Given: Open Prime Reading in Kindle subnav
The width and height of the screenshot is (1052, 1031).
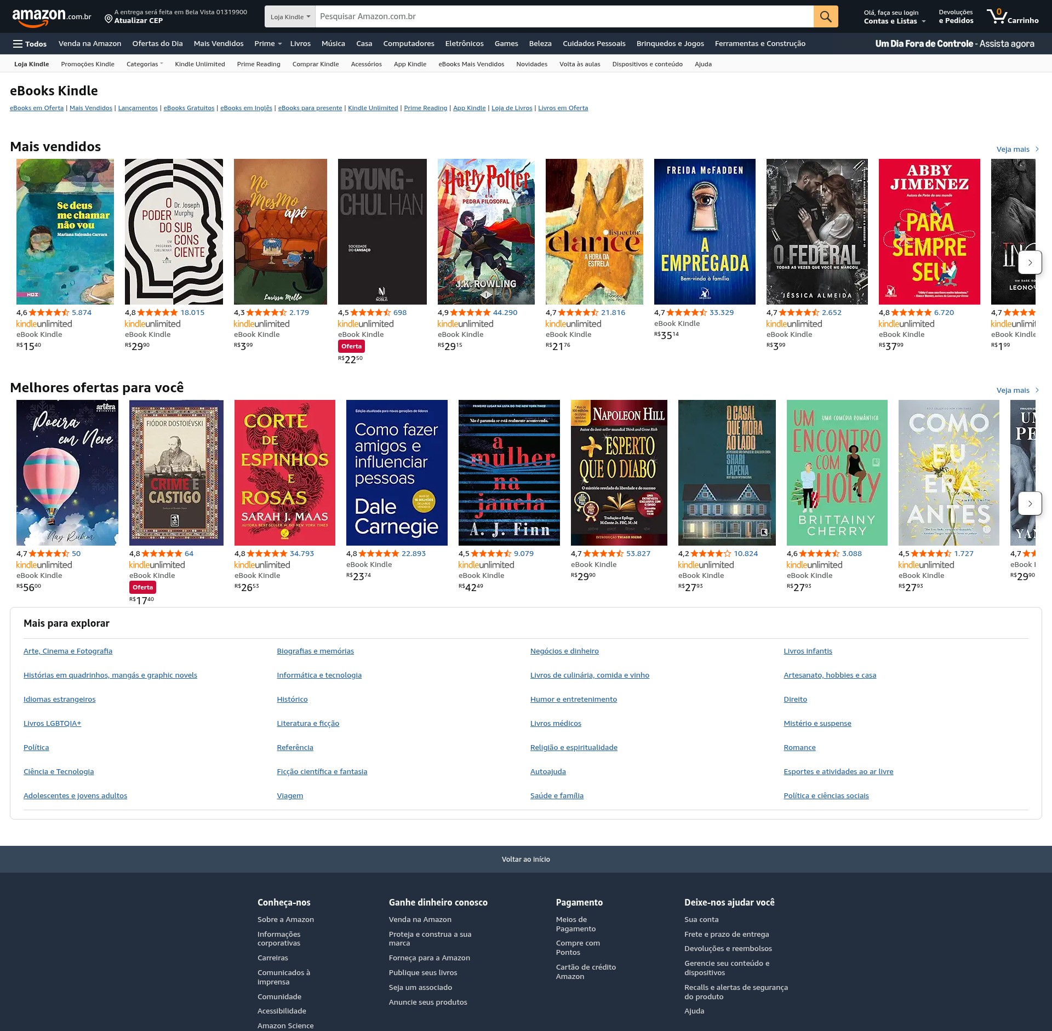Looking at the screenshot, I should pyautogui.click(x=259, y=64).
